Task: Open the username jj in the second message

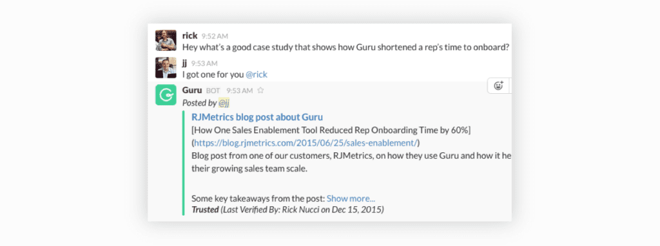Action: click(185, 64)
